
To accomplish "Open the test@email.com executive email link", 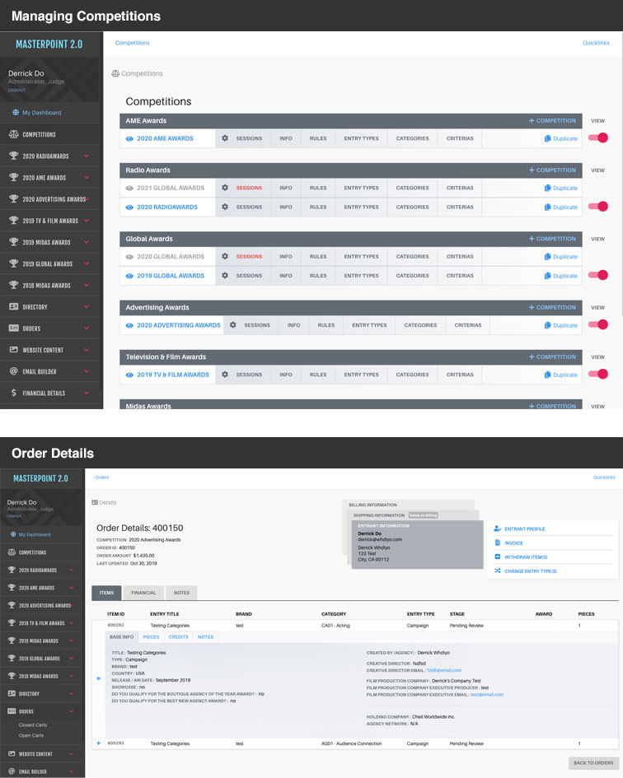I will [x=486, y=695].
